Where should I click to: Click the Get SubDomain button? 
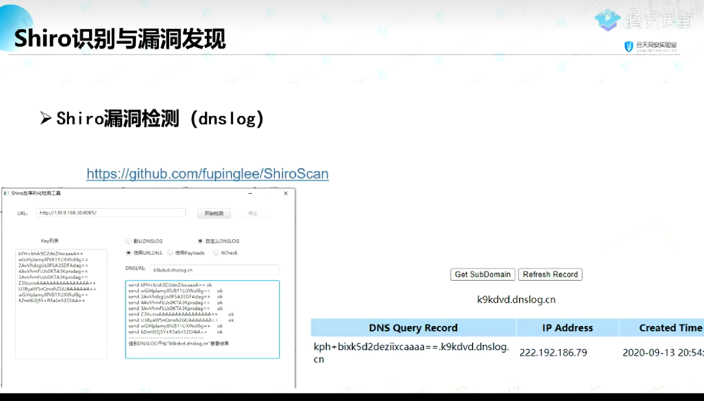[482, 274]
